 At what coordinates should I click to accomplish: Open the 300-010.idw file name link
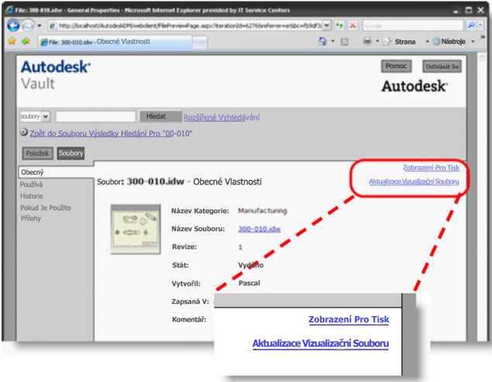coord(260,229)
